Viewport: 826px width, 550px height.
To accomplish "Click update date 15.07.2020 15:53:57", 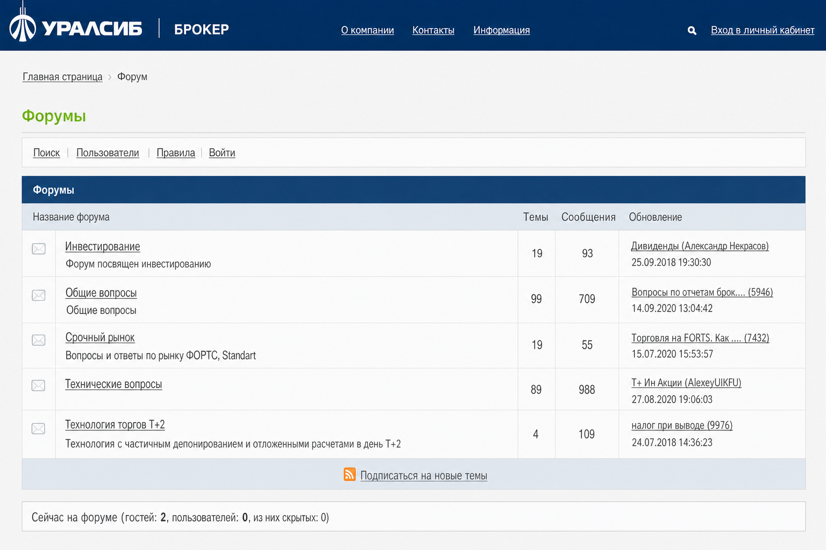I will 672,354.
